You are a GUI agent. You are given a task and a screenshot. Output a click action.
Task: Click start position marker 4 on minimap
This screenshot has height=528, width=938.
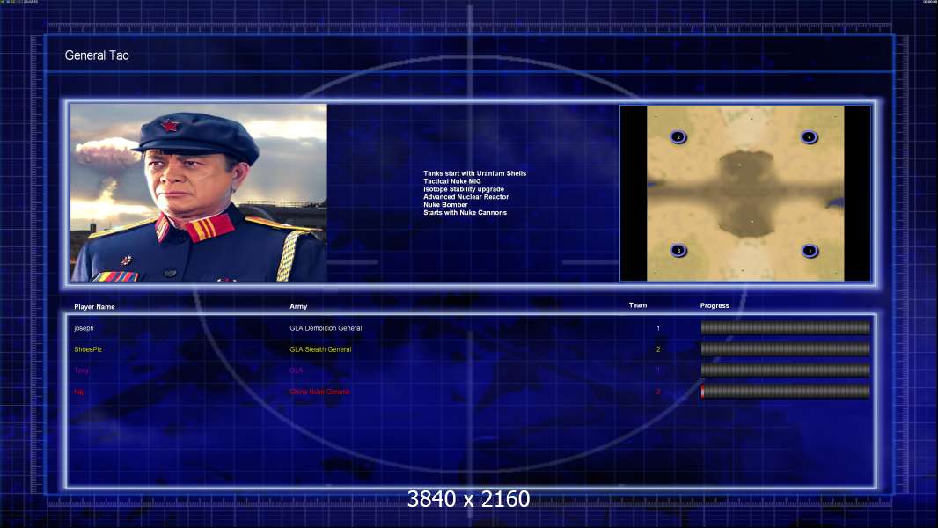click(809, 137)
